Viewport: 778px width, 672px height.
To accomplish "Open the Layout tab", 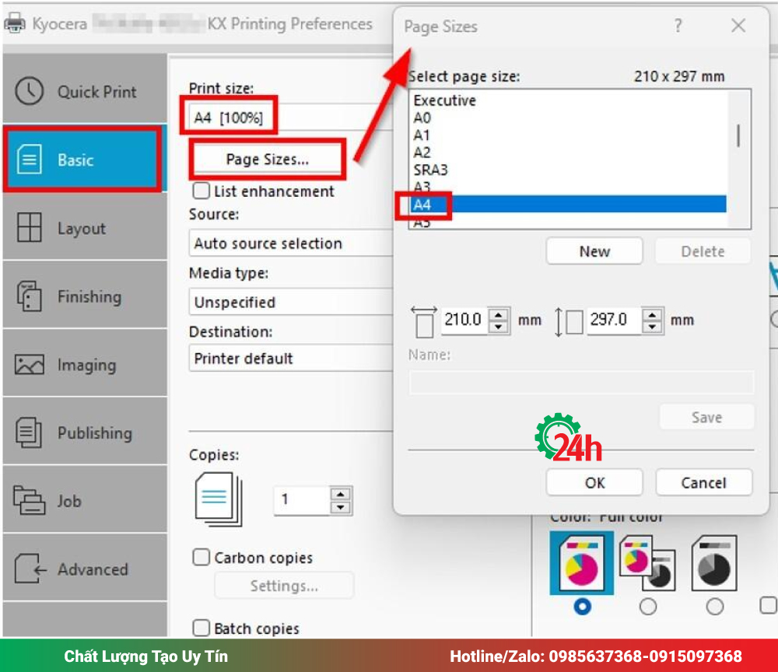I will click(x=84, y=228).
